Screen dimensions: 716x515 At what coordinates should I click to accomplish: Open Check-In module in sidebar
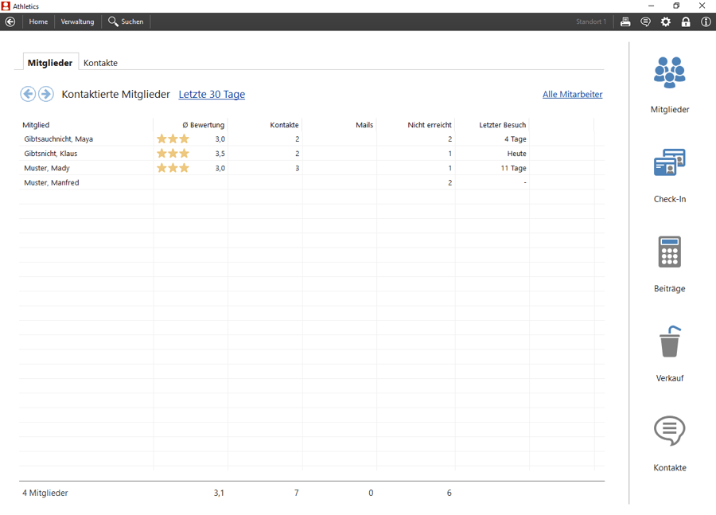669,175
